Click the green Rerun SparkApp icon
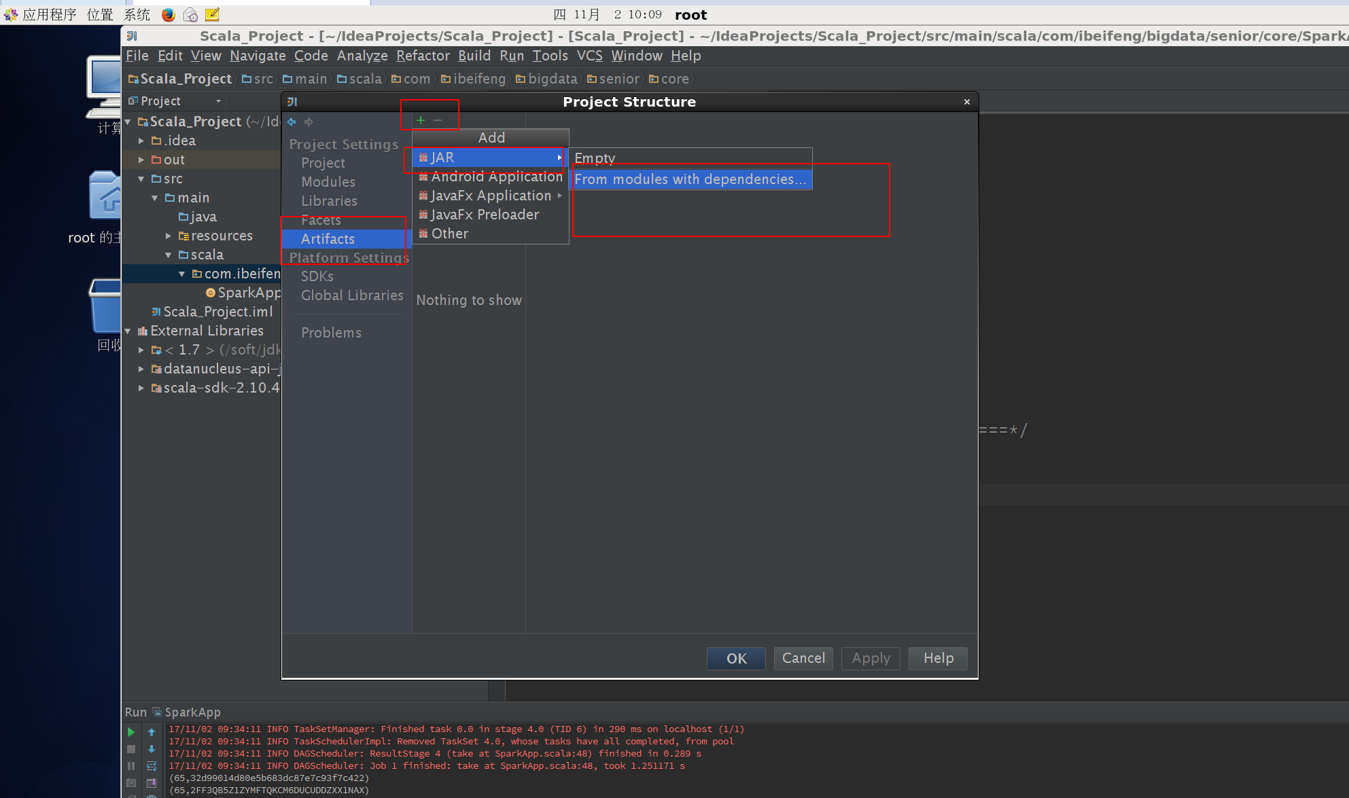This screenshot has height=798, width=1349. point(131,732)
